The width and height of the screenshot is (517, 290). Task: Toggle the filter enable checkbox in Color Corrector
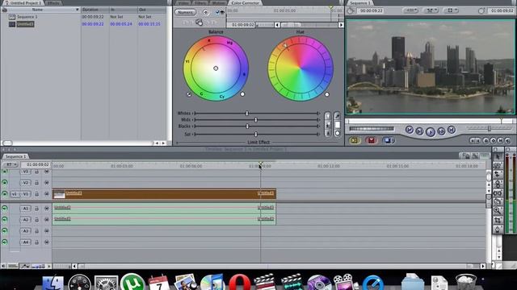click(x=217, y=12)
